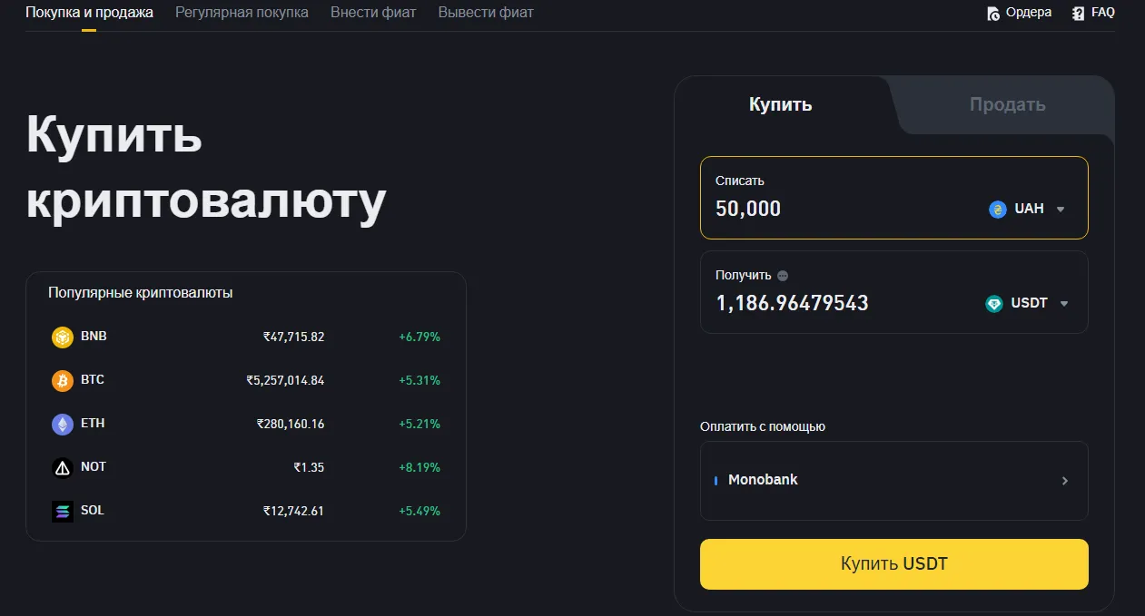Click the BNB coin icon
Screen dimensions: 1145x616
[x=62, y=337]
